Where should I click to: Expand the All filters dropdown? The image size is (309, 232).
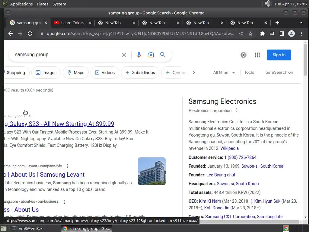tap(224, 72)
